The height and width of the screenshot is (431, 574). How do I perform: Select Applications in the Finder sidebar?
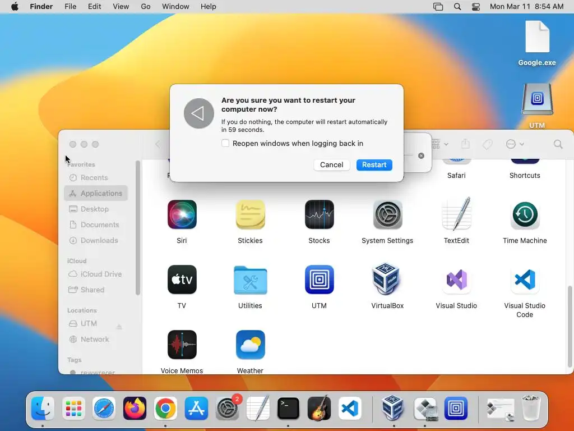pos(96,193)
